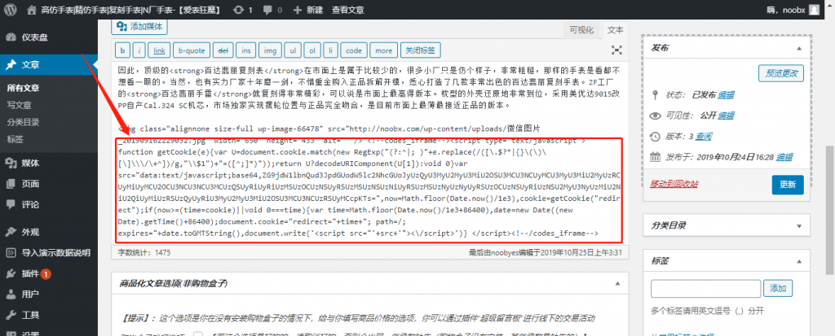Image resolution: width=835 pixels, height=336 pixels.
Task: Collapse the 标签 panel
Action: (x=799, y=261)
